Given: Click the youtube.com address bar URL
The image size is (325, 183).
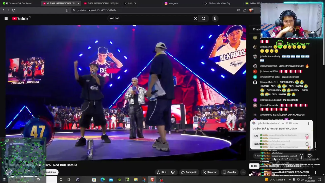Looking at the screenshot, I should 97,10.
